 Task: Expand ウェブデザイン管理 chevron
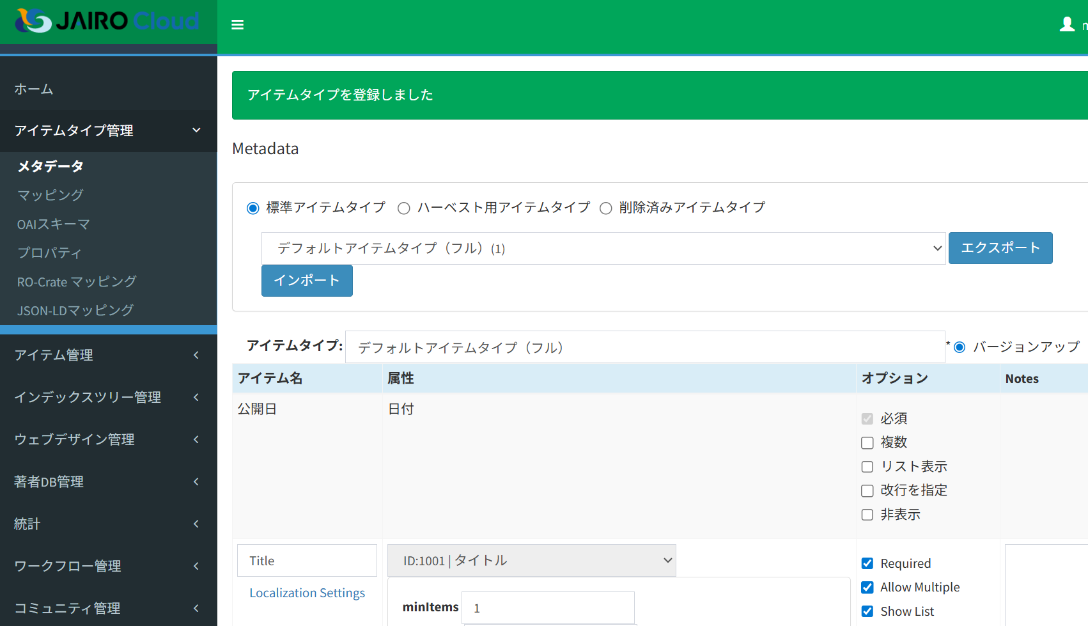(196, 439)
